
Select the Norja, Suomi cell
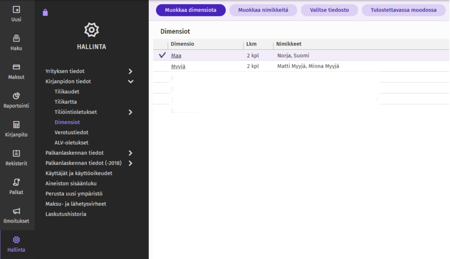click(293, 55)
